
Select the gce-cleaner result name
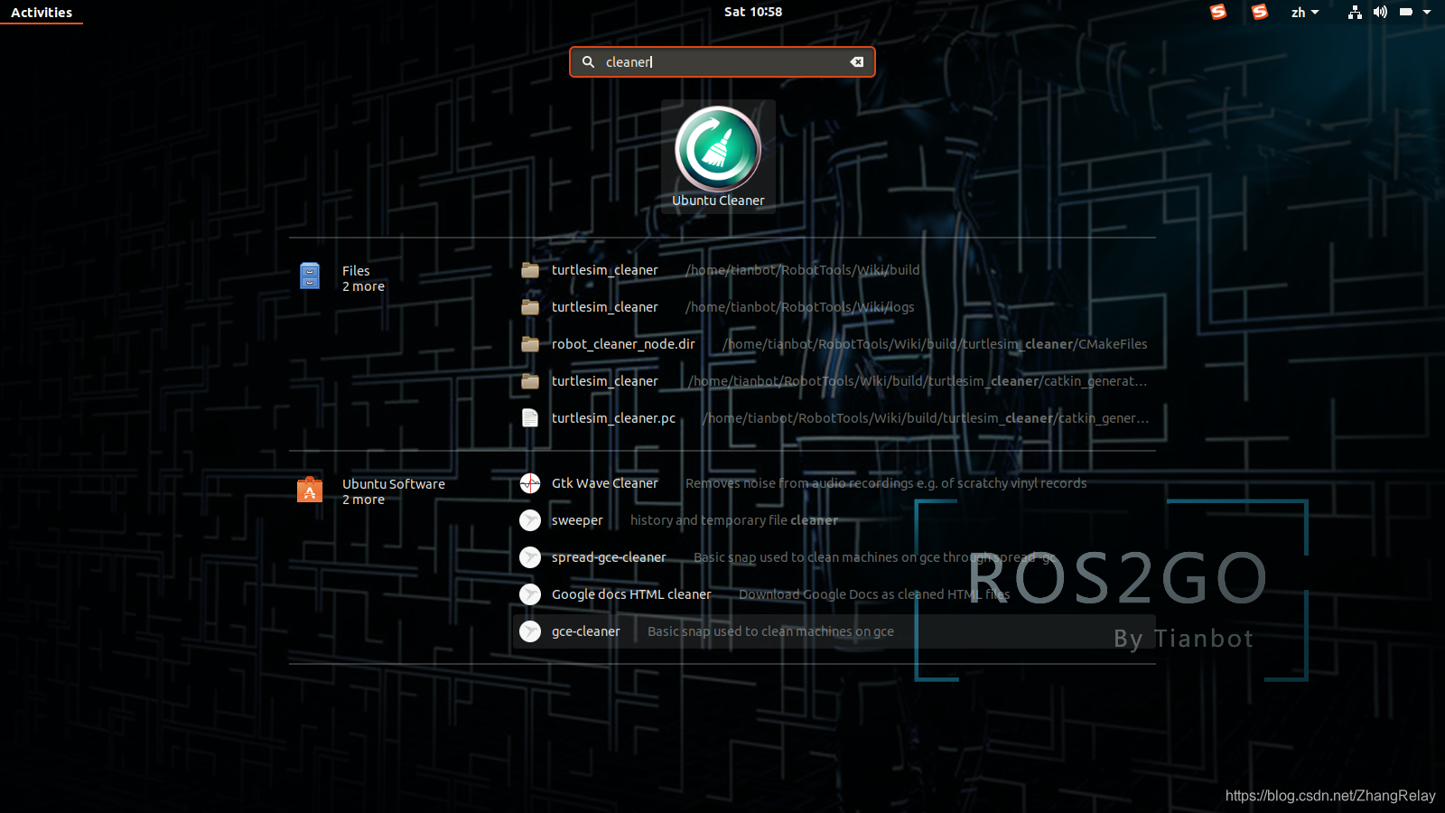pos(585,631)
